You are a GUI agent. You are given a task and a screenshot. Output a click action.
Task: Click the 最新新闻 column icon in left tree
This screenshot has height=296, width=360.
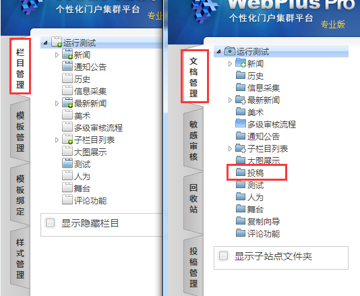pyautogui.click(x=67, y=103)
